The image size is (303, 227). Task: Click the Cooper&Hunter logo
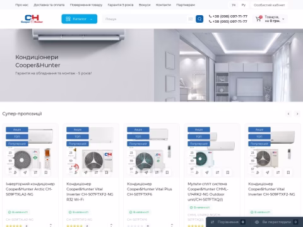click(x=32, y=19)
